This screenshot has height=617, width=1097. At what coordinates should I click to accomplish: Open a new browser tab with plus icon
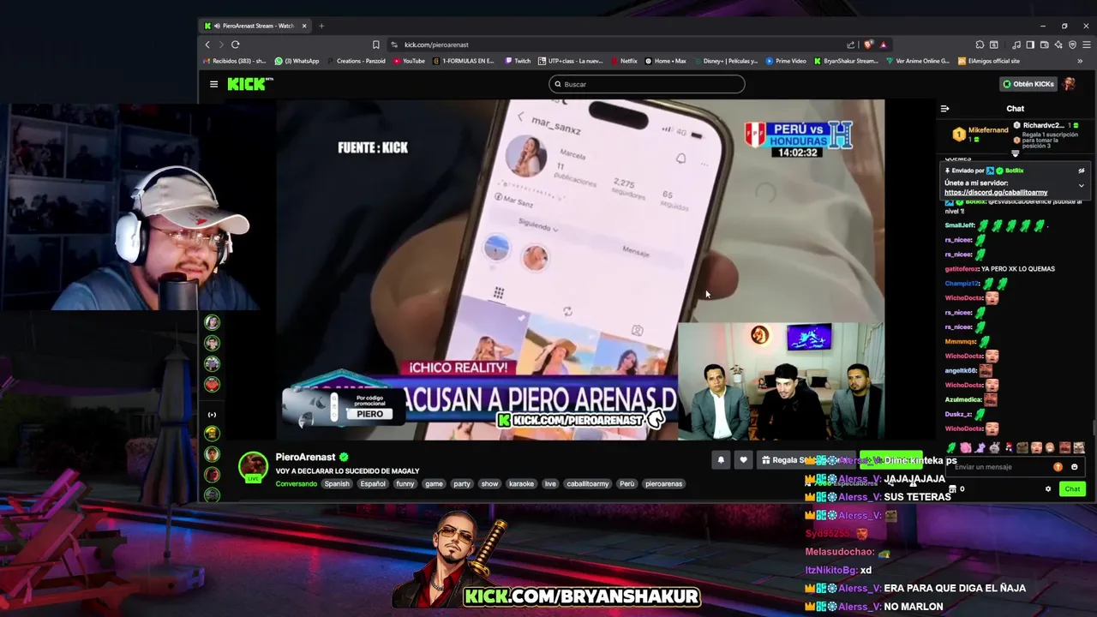pos(321,26)
